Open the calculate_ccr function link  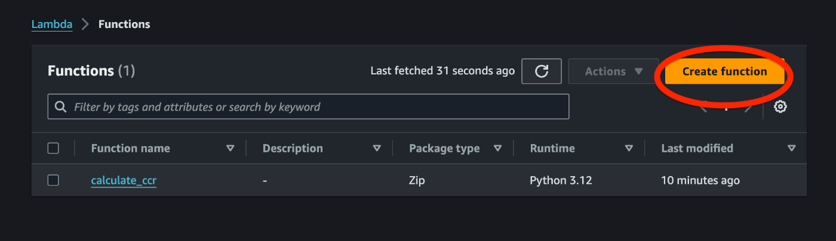(x=124, y=180)
